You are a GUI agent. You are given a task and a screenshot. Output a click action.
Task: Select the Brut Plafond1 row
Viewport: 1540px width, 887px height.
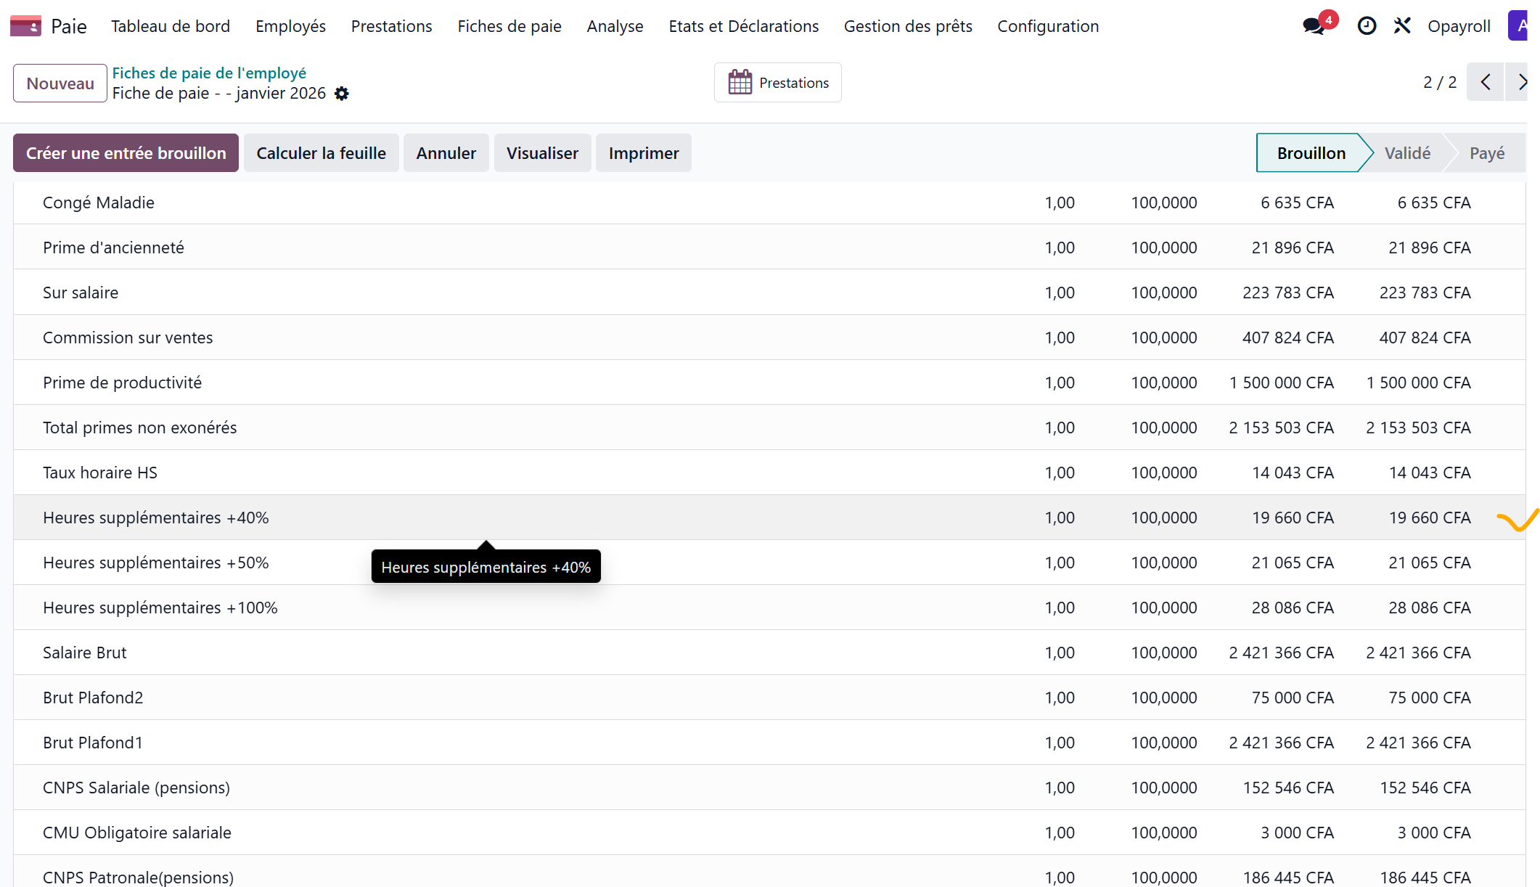point(769,743)
